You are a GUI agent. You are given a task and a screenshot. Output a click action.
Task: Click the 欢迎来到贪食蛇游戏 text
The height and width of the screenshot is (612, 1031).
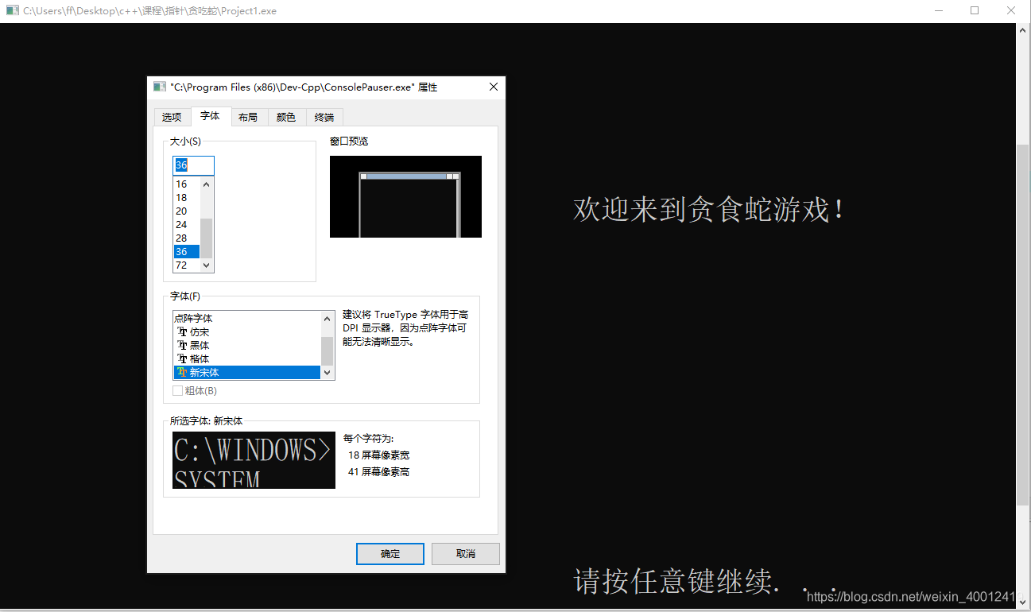707,210
